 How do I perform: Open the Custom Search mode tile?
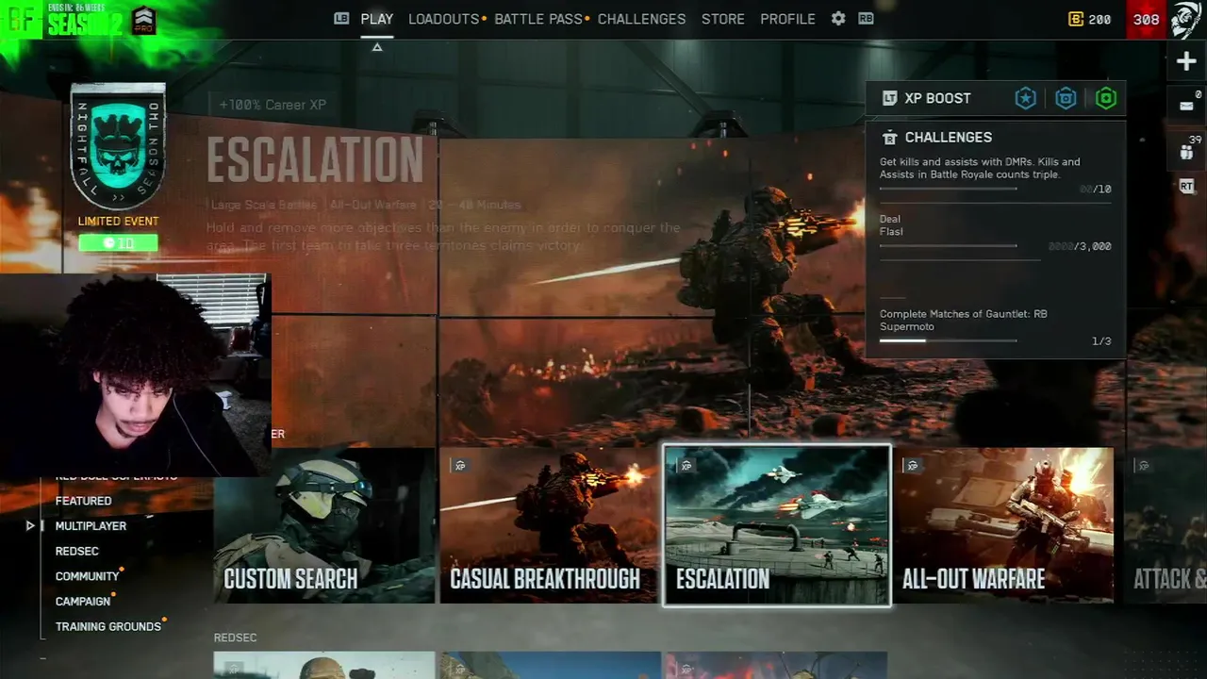pos(324,525)
